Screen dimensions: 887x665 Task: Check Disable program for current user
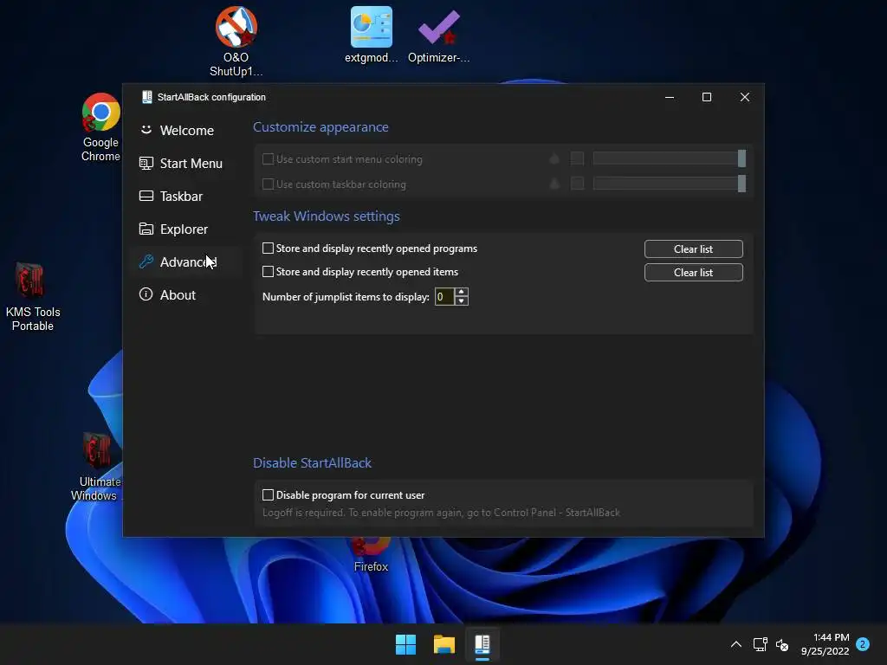coord(269,495)
